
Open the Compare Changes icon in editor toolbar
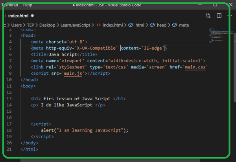pos(208,16)
